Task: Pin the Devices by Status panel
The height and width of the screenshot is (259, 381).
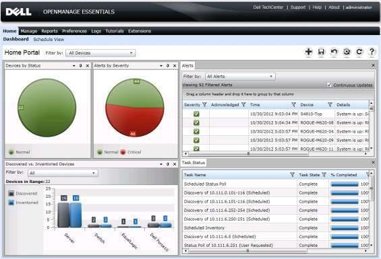Action: [x=81, y=66]
